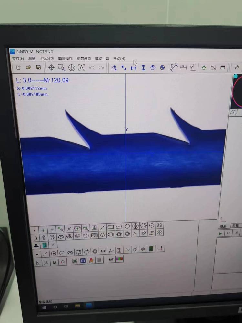242x323 pixels.
Task: Switch to the 图形 tab
Action: coord(223,226)
